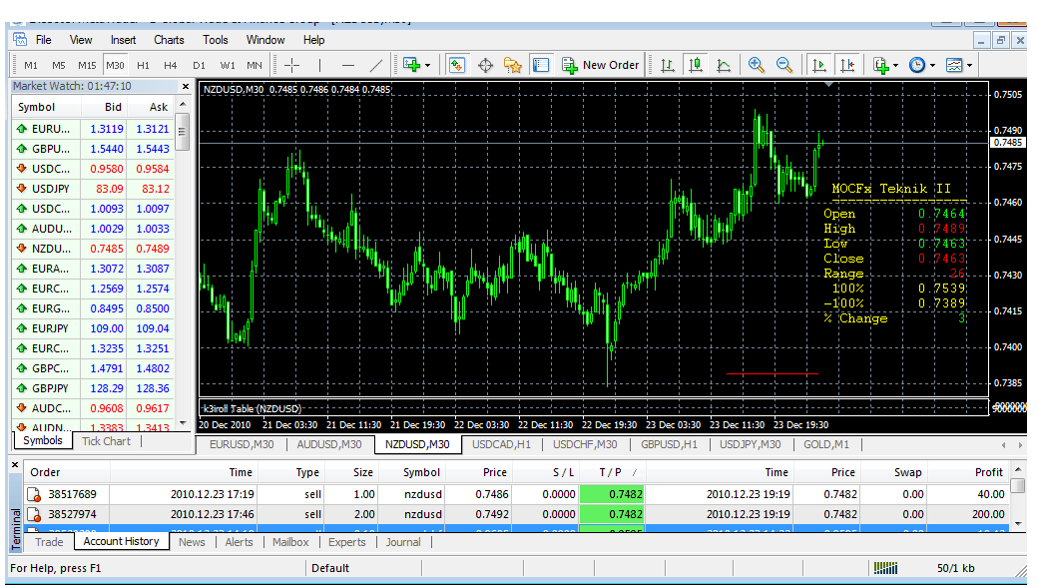Open the Journal tab in Terminal
Viewport: 1038px width, 585px height.
(x=403, y=542)
